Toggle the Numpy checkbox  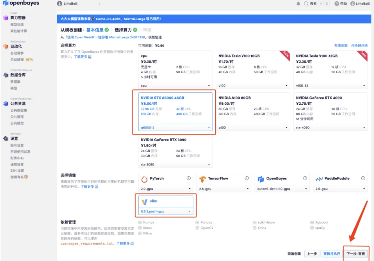tap(140, 223)
